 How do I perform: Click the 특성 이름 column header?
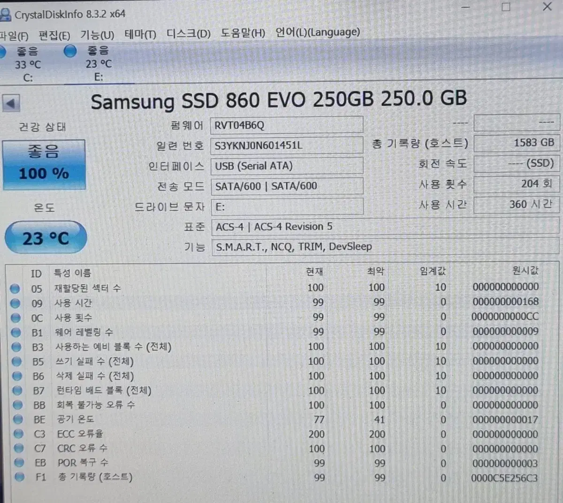click(x=72, y=273)
